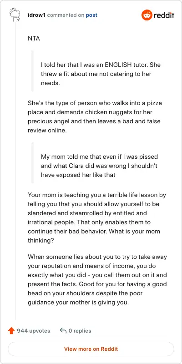Screen dimensions: 182x364
Task: Select the "944 upvotes" count label
Action: tap(33, 331)
